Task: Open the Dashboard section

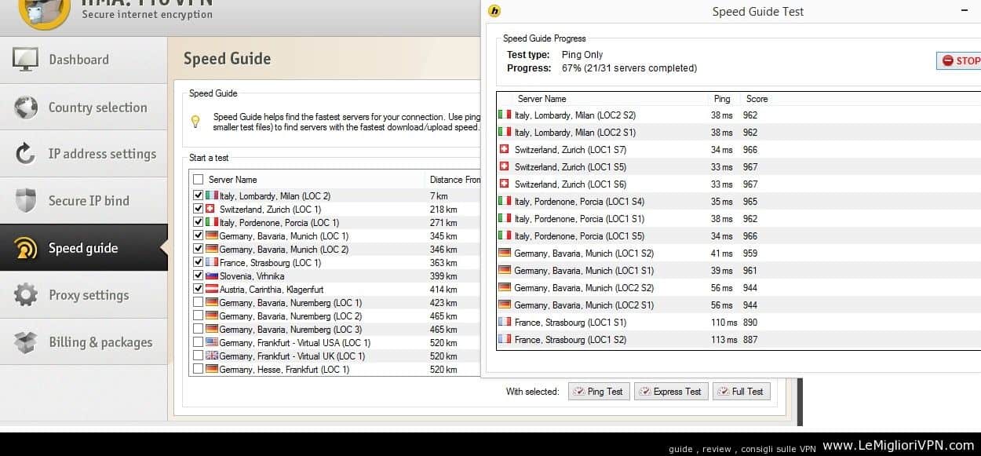Action: pyautogui.click(x=83, y=60)
